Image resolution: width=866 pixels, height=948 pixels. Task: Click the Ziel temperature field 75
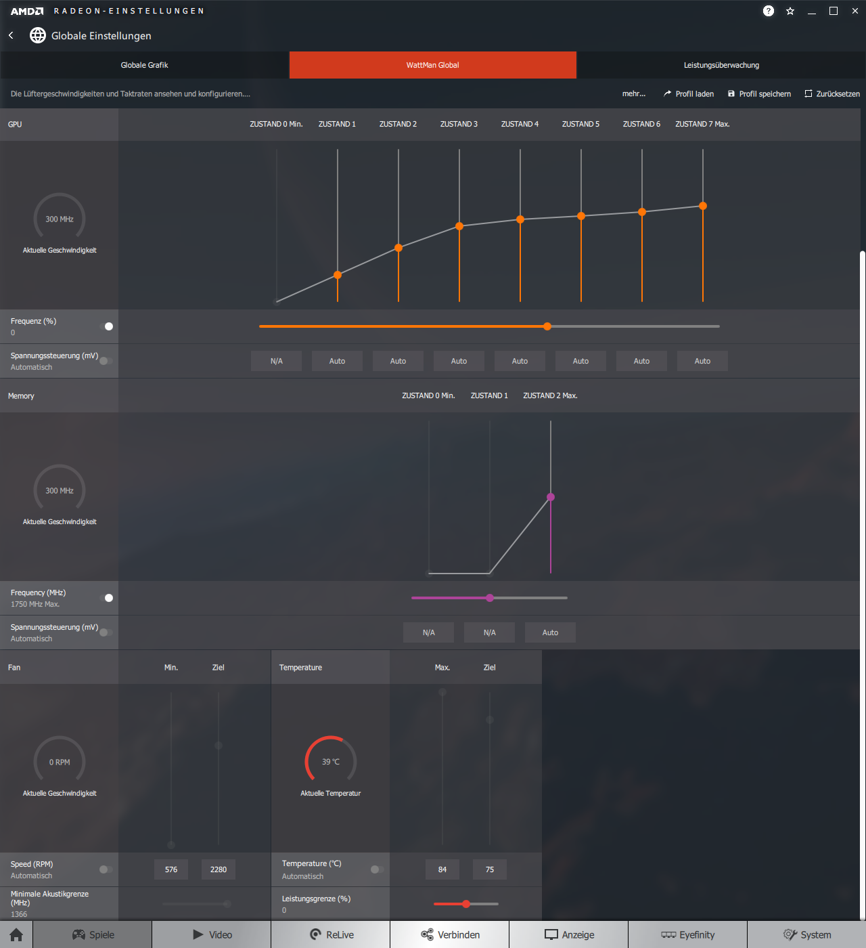click(x=490, y=869)
